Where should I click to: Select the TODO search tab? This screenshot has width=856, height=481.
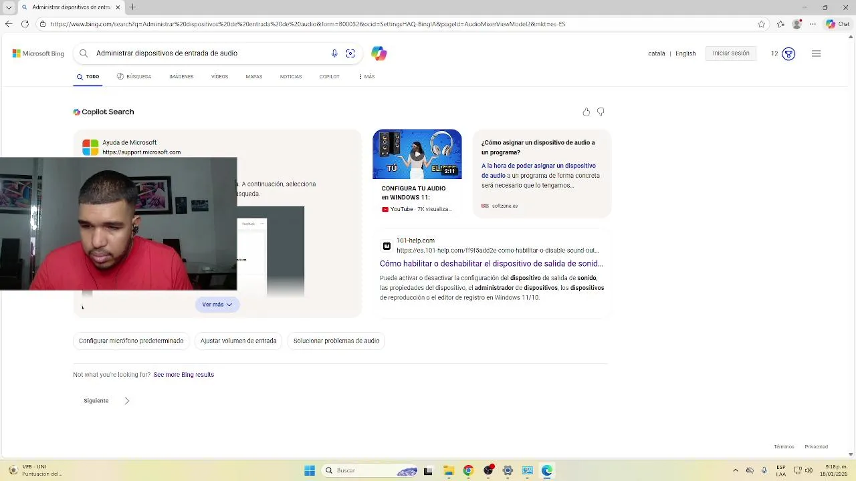(x=88, y=77)
